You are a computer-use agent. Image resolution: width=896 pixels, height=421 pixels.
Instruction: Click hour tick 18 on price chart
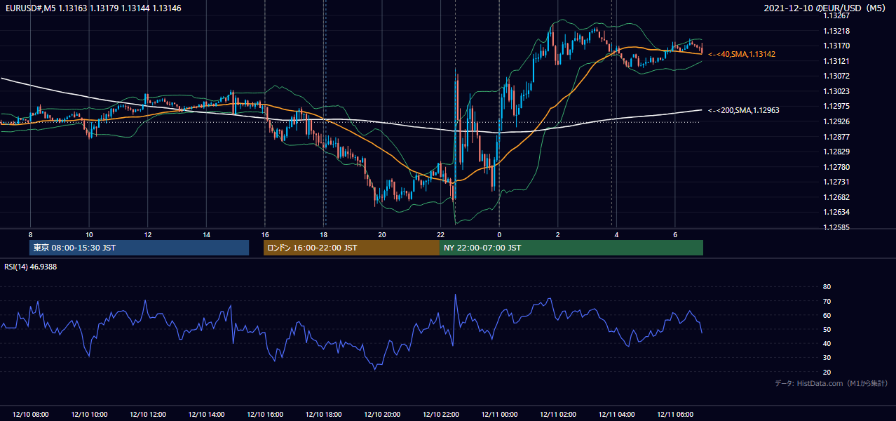coord(323,234)
